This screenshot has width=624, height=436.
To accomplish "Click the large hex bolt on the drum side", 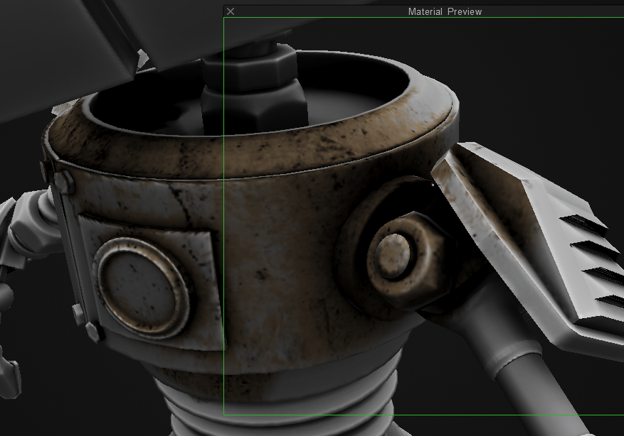I will [393, 254].
